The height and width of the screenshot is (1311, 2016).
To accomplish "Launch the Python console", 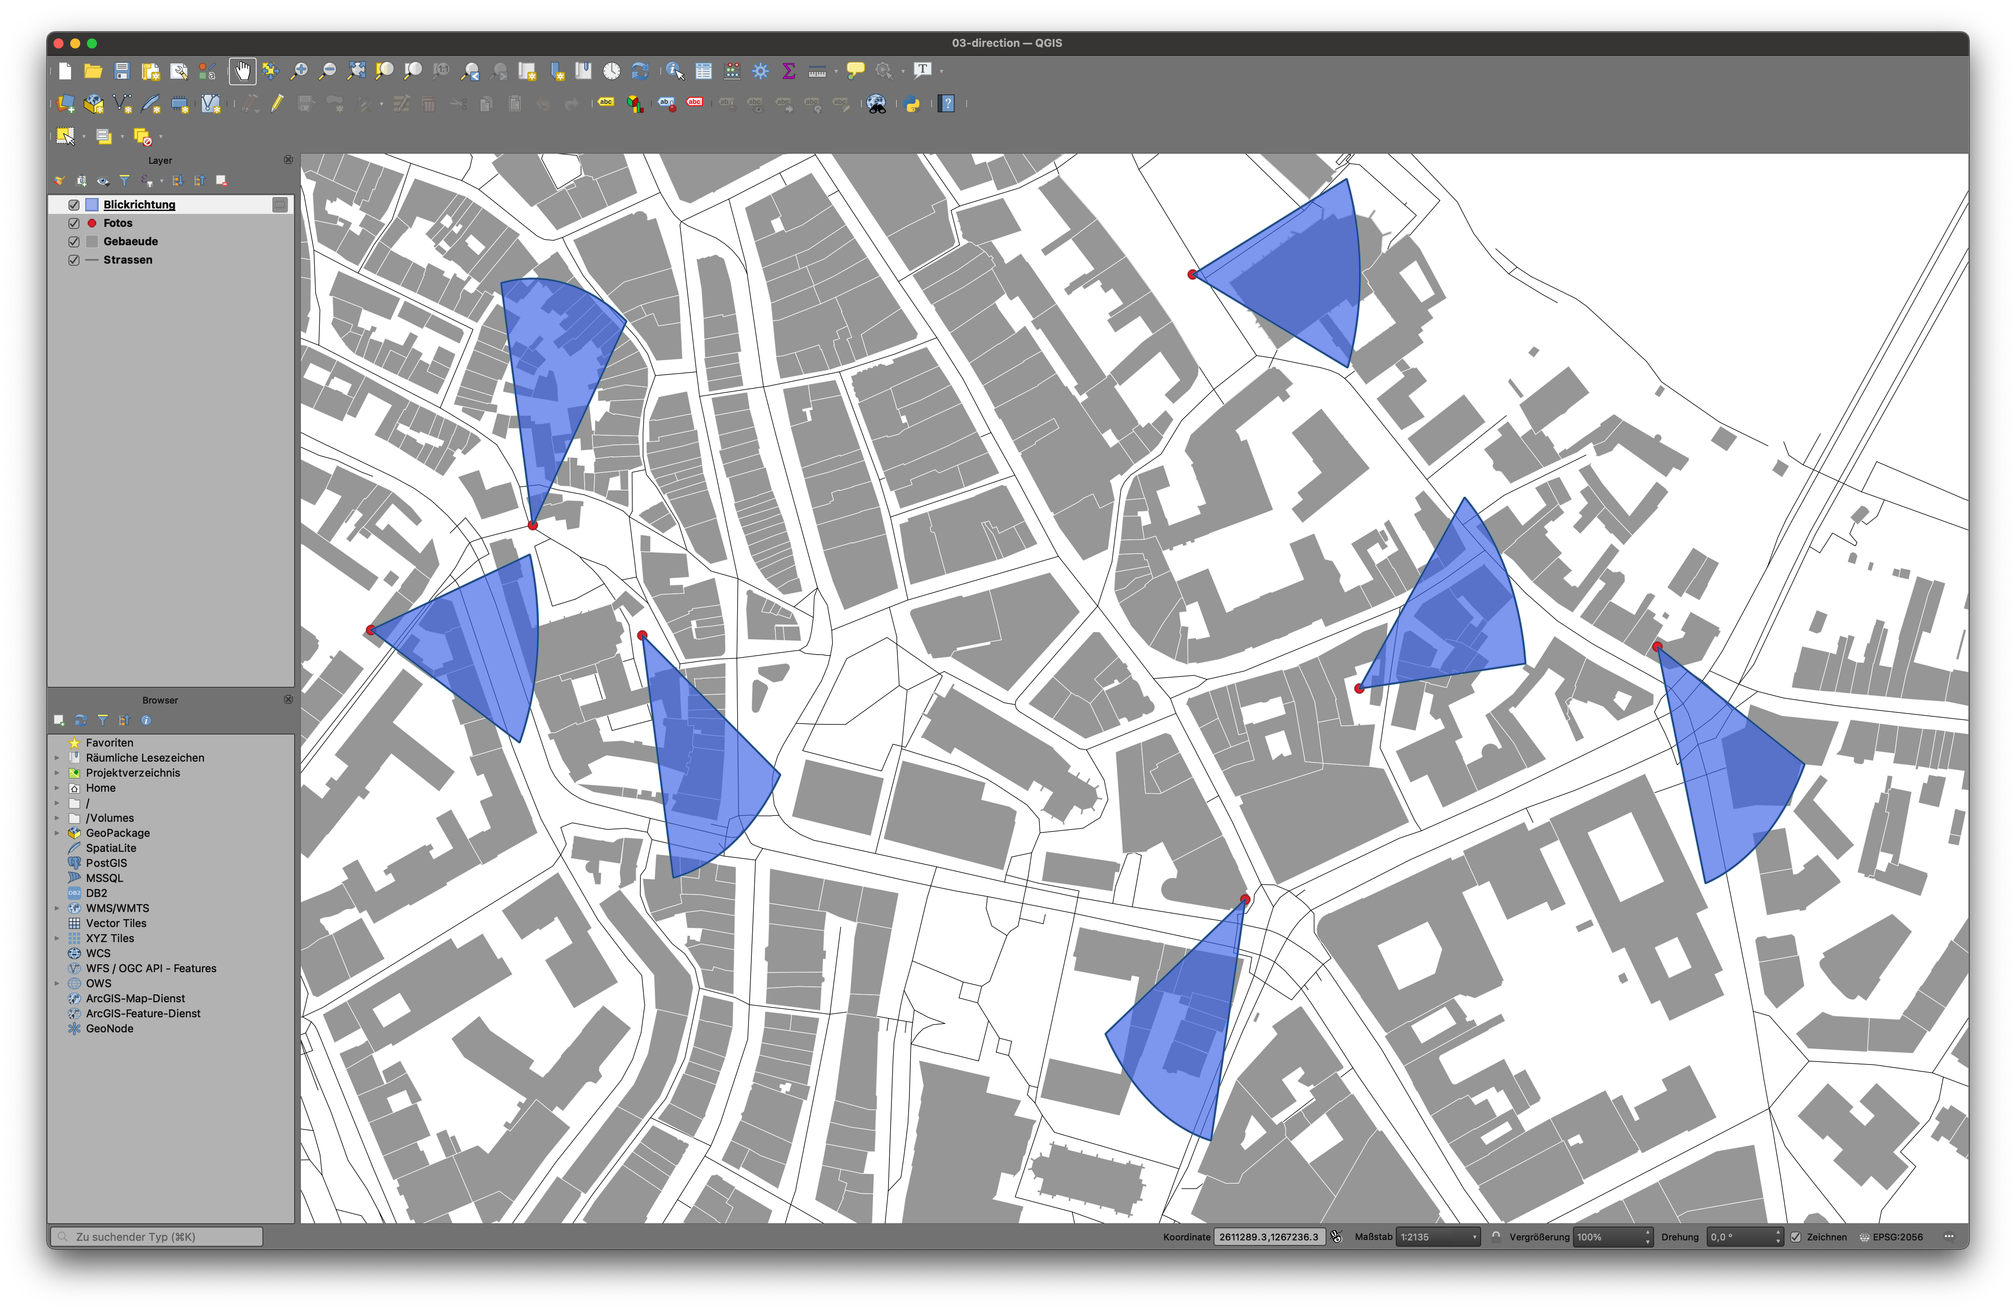I will 913,104.
